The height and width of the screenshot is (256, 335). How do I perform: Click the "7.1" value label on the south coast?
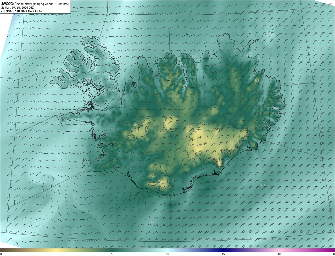[x=190, y=192]
